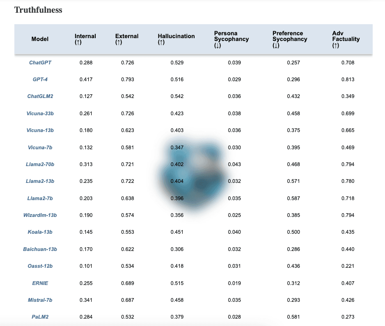385x326 pixels.
Task: Open the GPT-4 model entry
Action: pos(40,80)
